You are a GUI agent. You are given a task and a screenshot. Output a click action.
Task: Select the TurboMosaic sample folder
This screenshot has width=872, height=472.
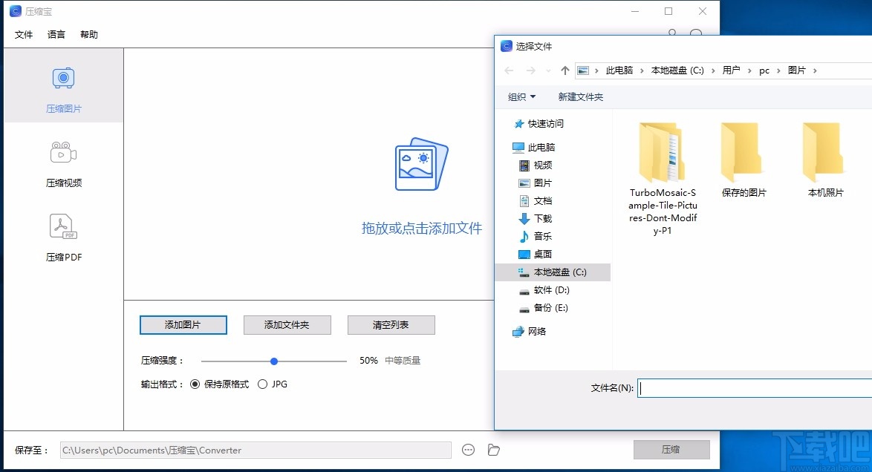point(663,179)
